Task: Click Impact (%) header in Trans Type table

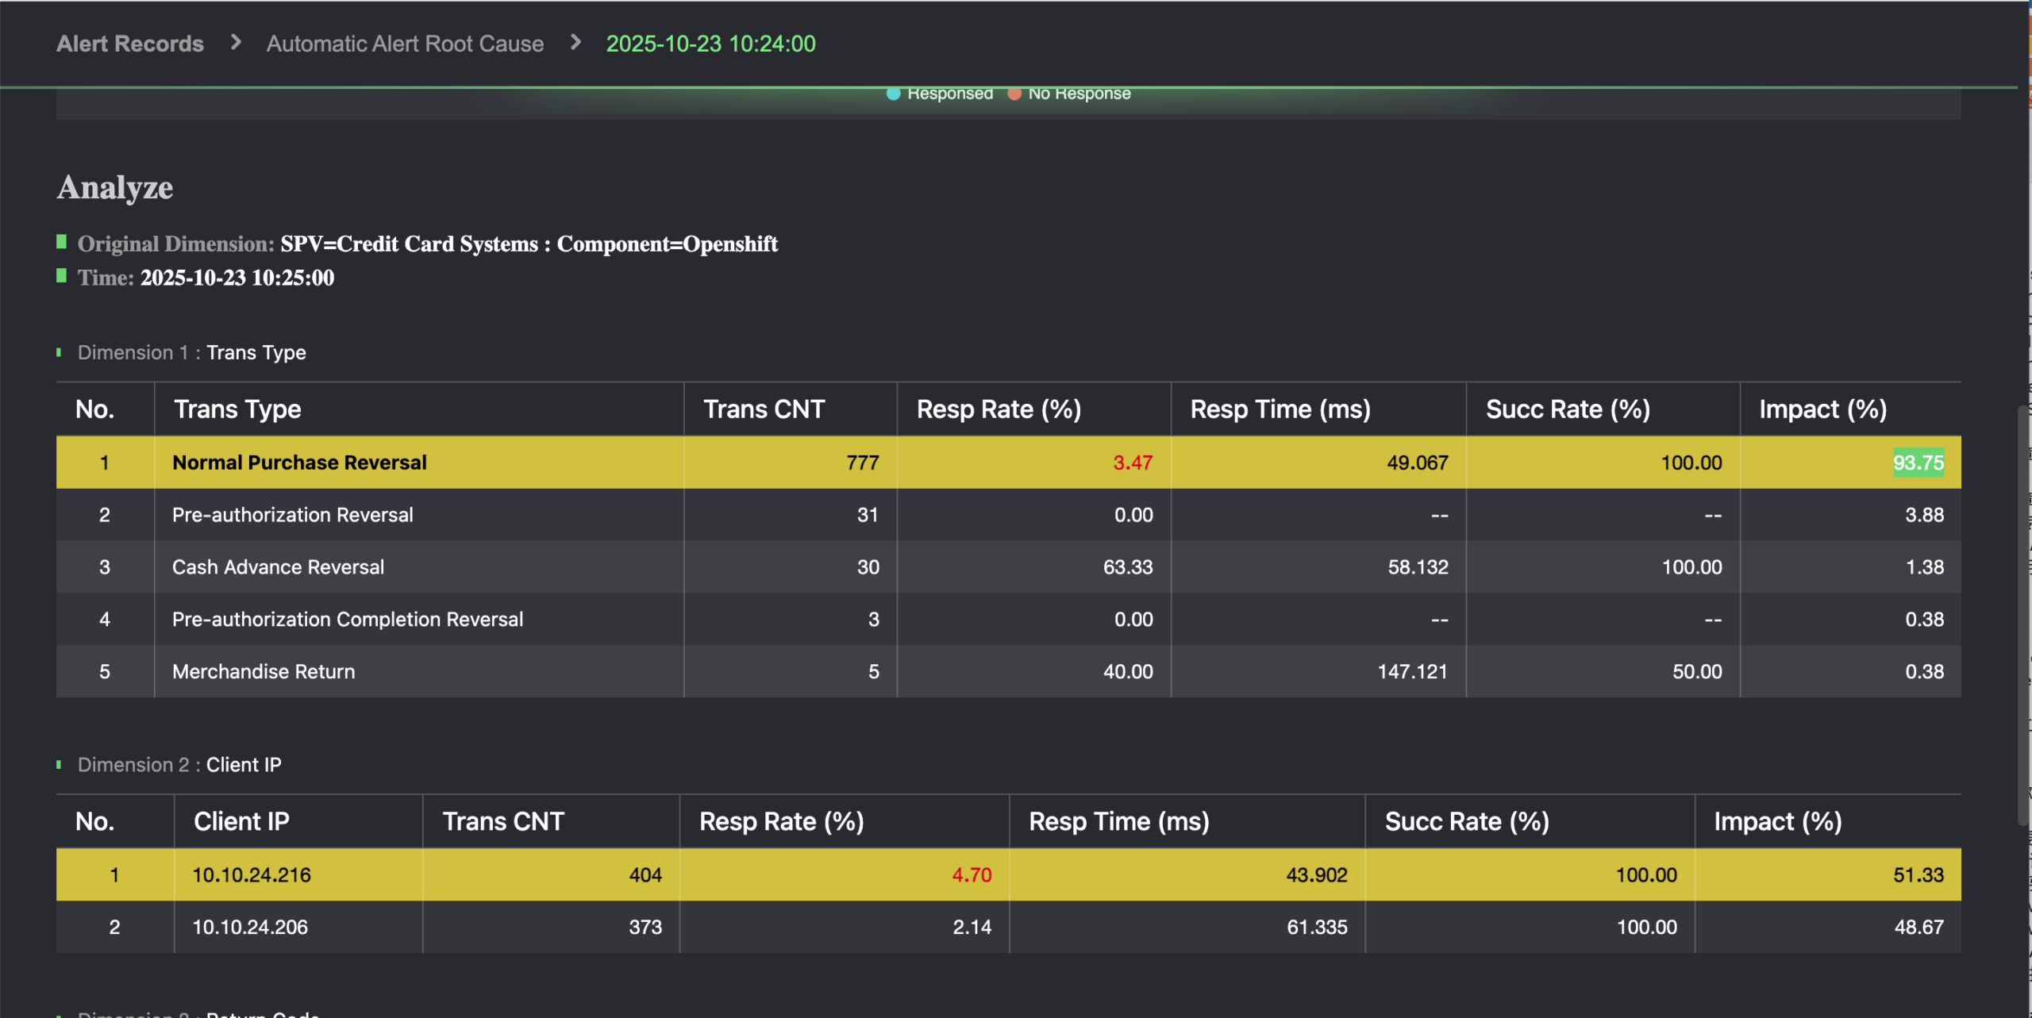Action: tap(1822, 409)
